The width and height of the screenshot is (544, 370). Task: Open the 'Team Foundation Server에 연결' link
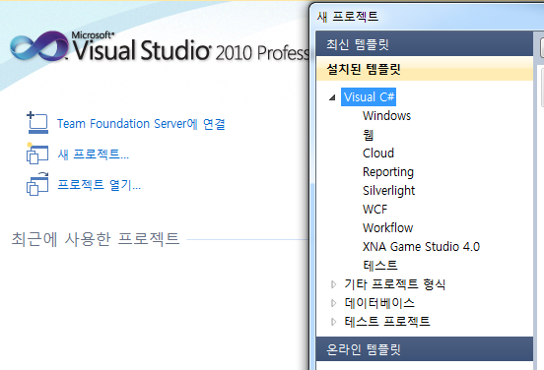[141, 124]
